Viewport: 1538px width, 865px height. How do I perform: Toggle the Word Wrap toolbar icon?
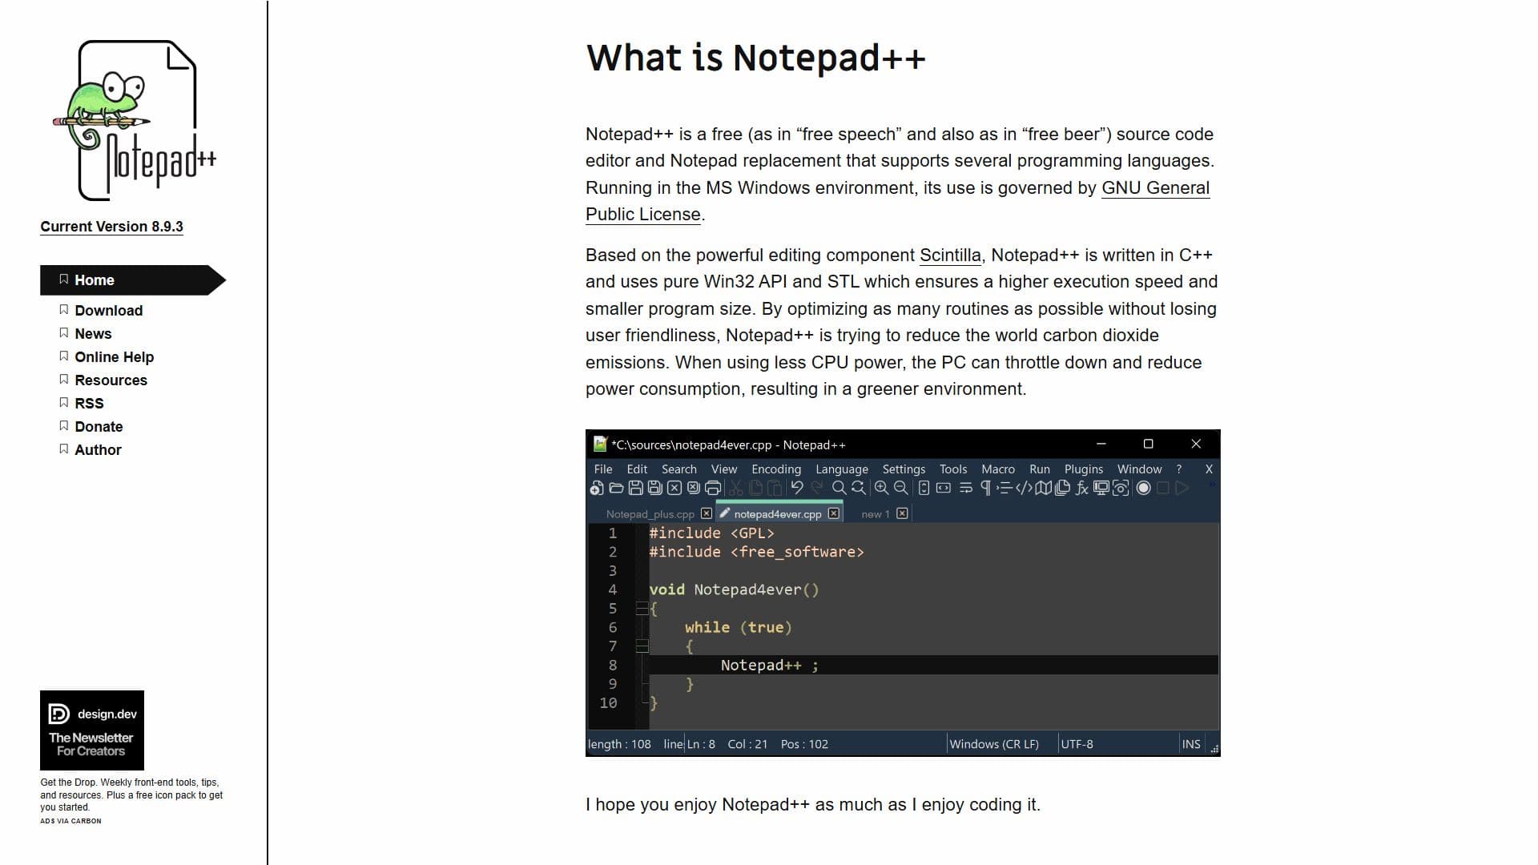click(966, 488)
